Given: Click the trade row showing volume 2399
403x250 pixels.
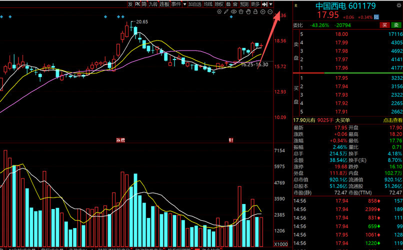Looking at the screenshot, I should click(x=348, y=209).
